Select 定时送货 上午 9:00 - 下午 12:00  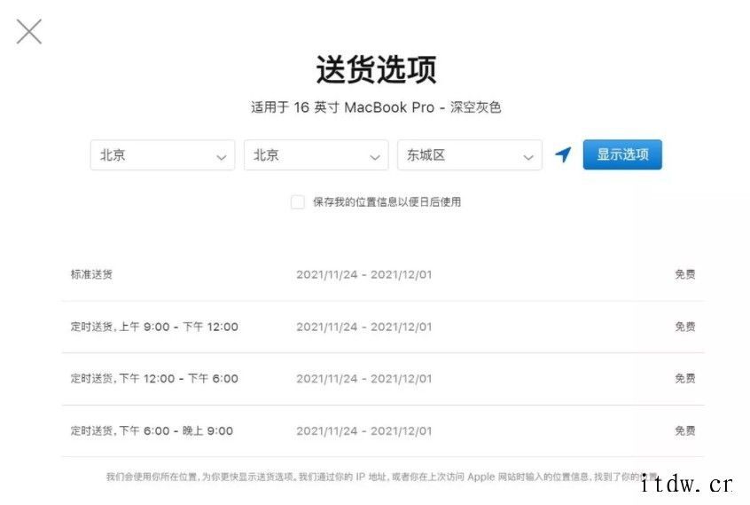(383, 327)
